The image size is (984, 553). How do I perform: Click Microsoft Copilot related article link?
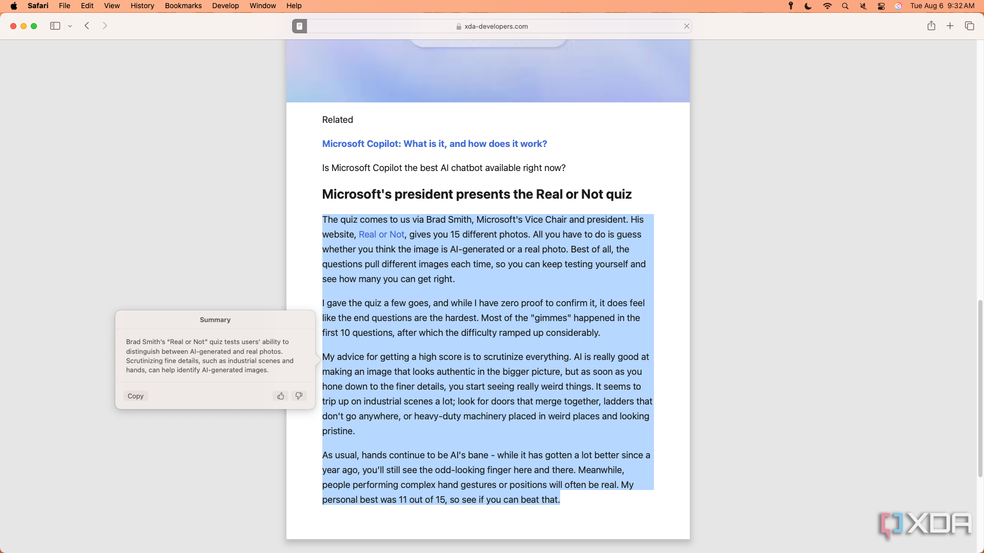[435, 144]
